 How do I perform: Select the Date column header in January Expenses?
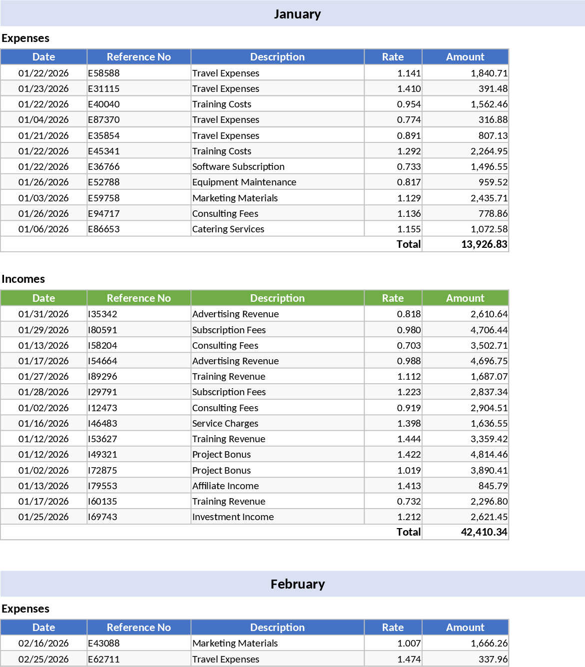44,56
